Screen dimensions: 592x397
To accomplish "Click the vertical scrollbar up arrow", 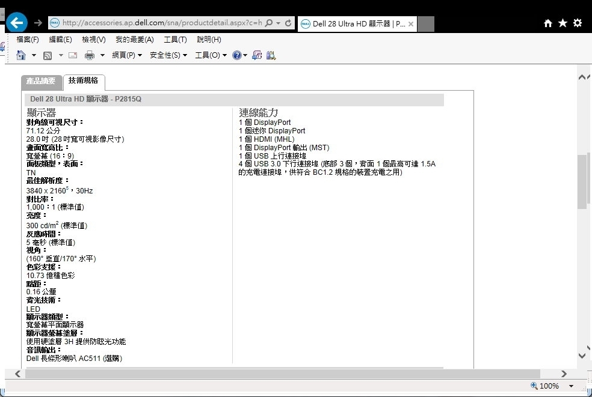I will [x=582, y=77].
